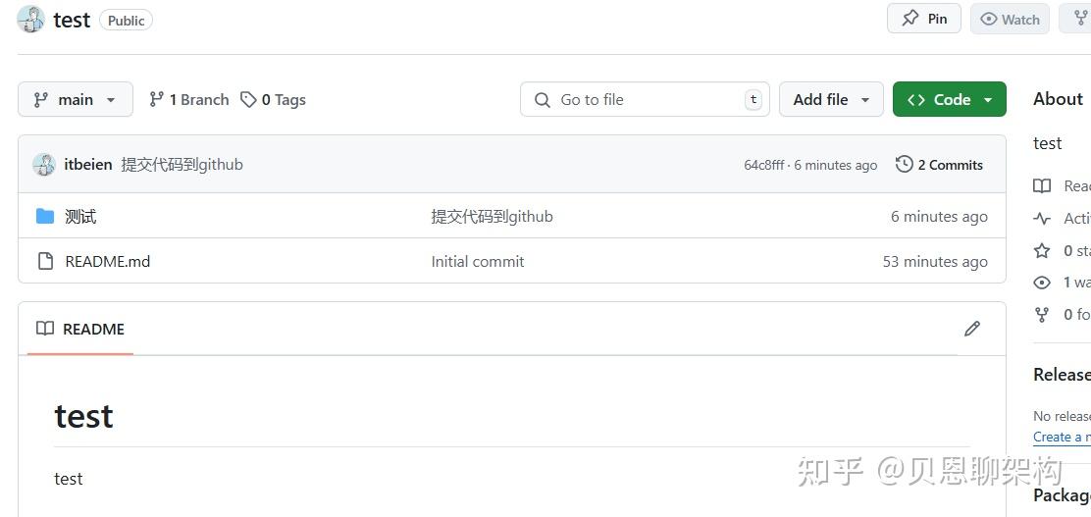Open commit hash 64c8fff
The image size is (1091, 517).
pyautogui.click(x=764, y=165)
